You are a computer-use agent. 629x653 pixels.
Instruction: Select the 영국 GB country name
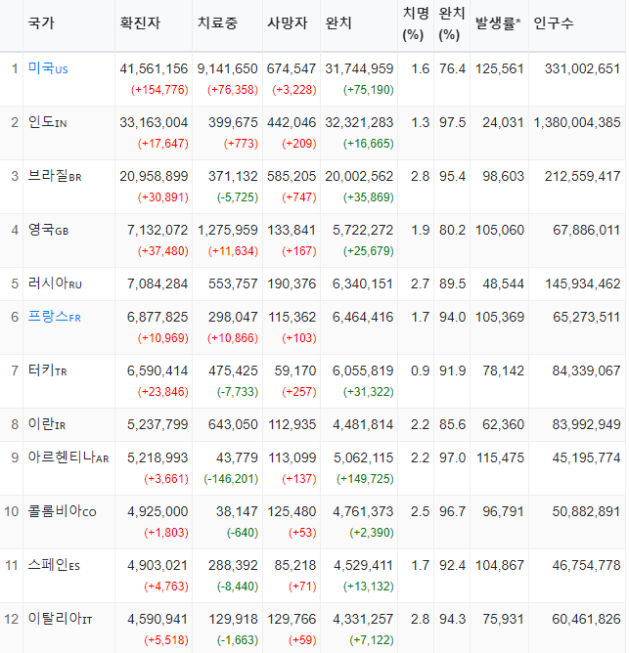click(x=48, y=230)
